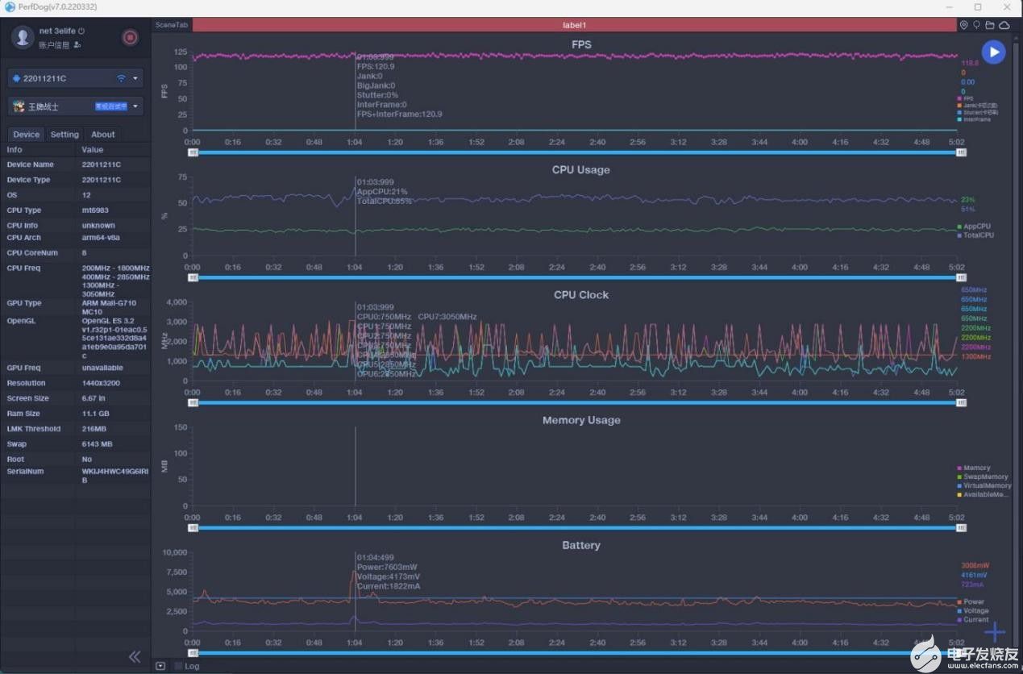
Task: Click the blue plus add chart icon
Action: [x=995, y=632]
